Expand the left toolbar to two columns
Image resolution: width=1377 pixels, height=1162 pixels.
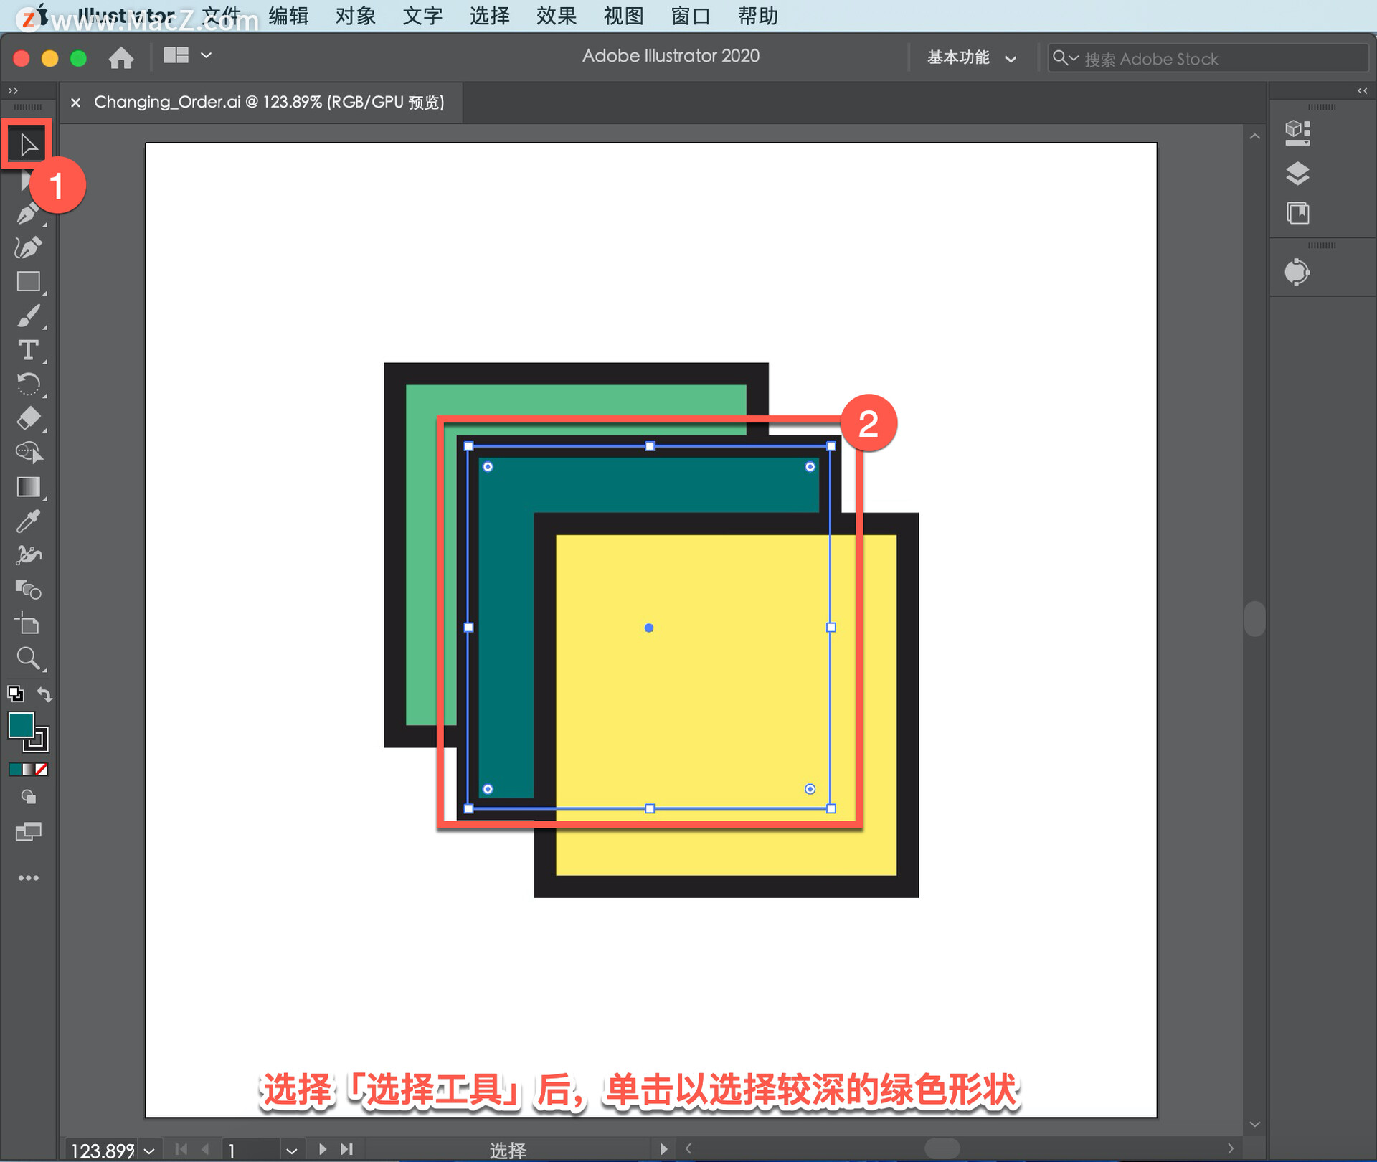12,90
